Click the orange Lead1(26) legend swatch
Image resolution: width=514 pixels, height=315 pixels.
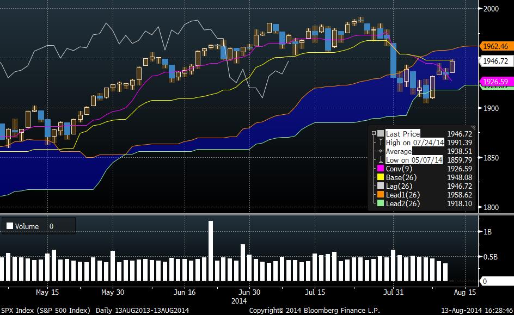pyautogui.click(x=381, y=195)
